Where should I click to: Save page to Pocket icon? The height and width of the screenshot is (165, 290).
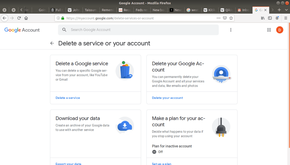tap(225, 18)
